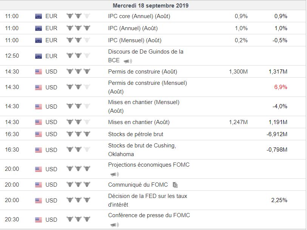Screen dimensions: 307x230
Task: Click the megaphone icon beside De Guindos speech
Action: [x=128, y=61]
